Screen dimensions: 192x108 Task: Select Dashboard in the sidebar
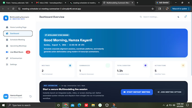18,33
